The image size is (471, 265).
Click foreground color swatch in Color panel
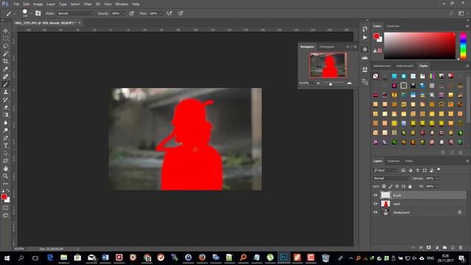point(376,36)
